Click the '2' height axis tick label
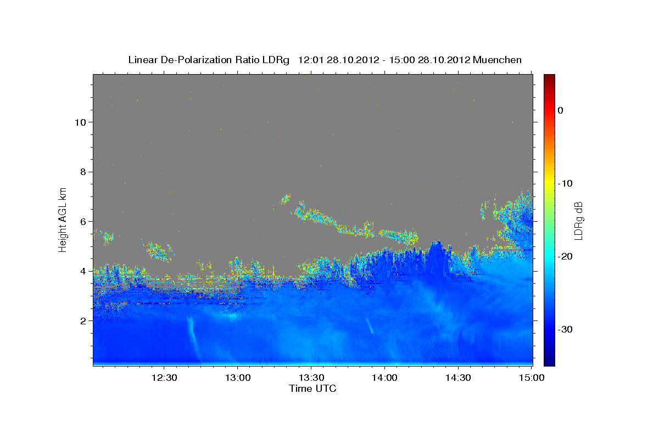Screen dimensions: 659x439 pyautogui.click(x=82, y=321)
